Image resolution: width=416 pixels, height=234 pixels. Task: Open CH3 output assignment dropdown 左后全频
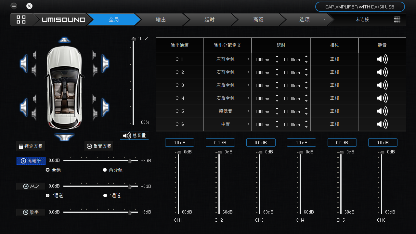pyautogui.click(x=227, y=85)
